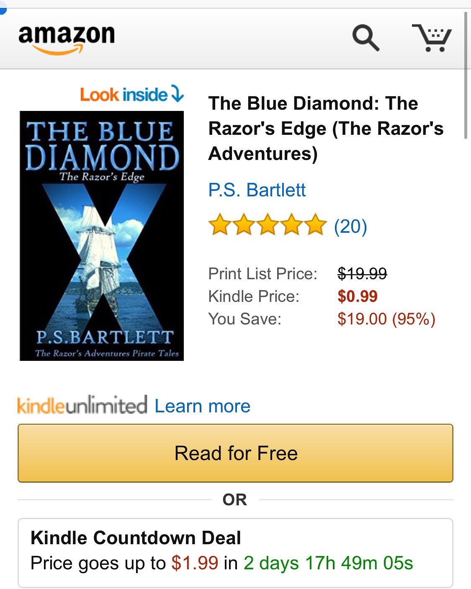Image resolution: width=471 pixels, height=589 pixels.
Task: Open the shopping cart icon
Action: (x=432, y=37)
